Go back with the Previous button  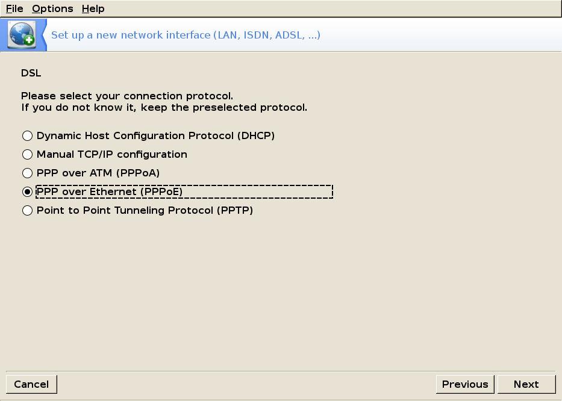(465, 384)
